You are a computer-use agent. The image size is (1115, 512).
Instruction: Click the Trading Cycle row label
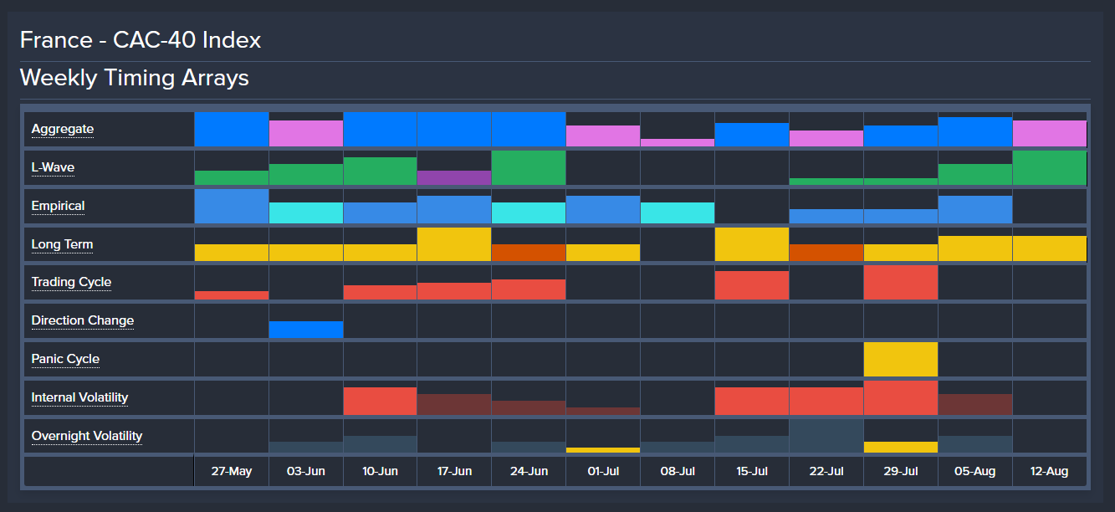71,282
